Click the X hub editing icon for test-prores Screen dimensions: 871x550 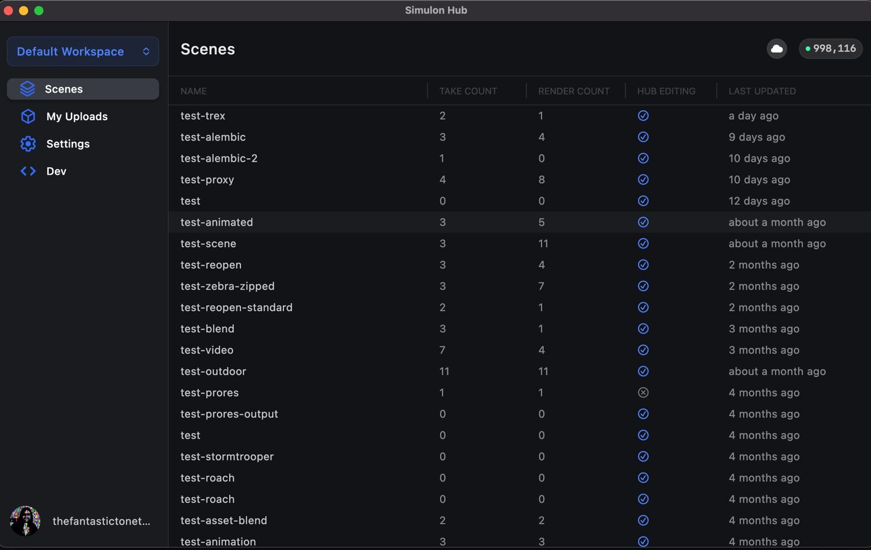(x=642, y=392)
